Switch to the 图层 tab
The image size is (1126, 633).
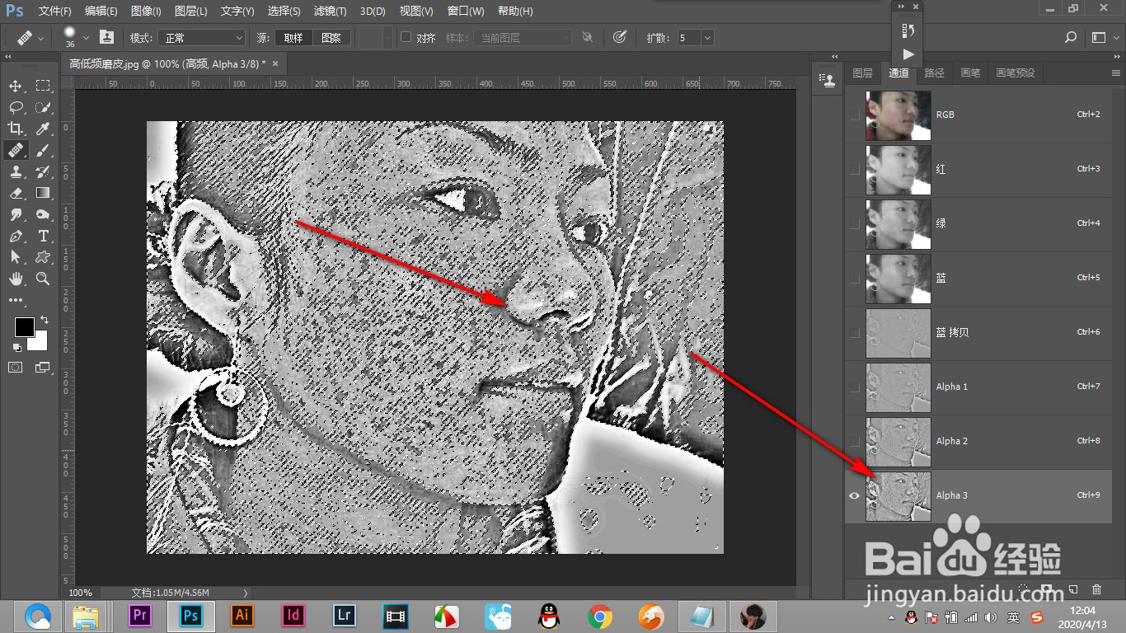click(862, 73)
